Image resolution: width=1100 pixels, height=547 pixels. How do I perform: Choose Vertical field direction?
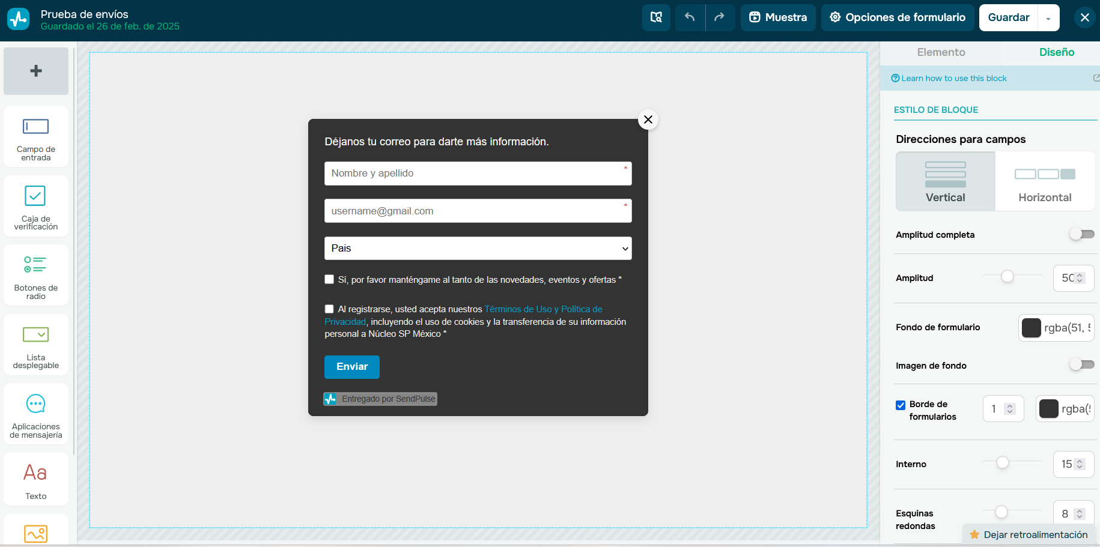point(946,181)
